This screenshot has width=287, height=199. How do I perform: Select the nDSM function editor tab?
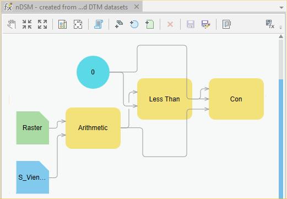[72, 7]
